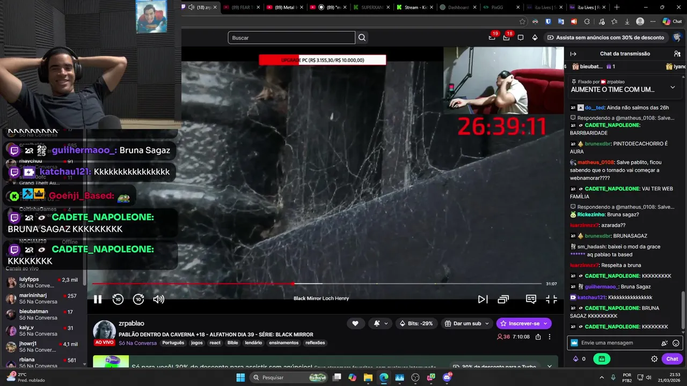687x386 pixels.
Task: Open the jhowrj1 channel in the sidebar
Action: coord(43,347)
